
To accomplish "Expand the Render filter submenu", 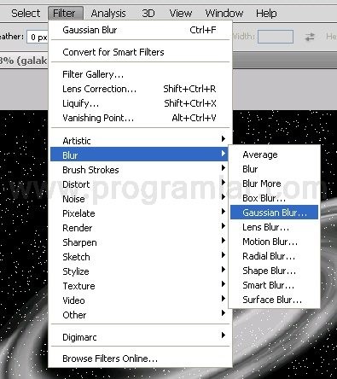I will [139, 228].
